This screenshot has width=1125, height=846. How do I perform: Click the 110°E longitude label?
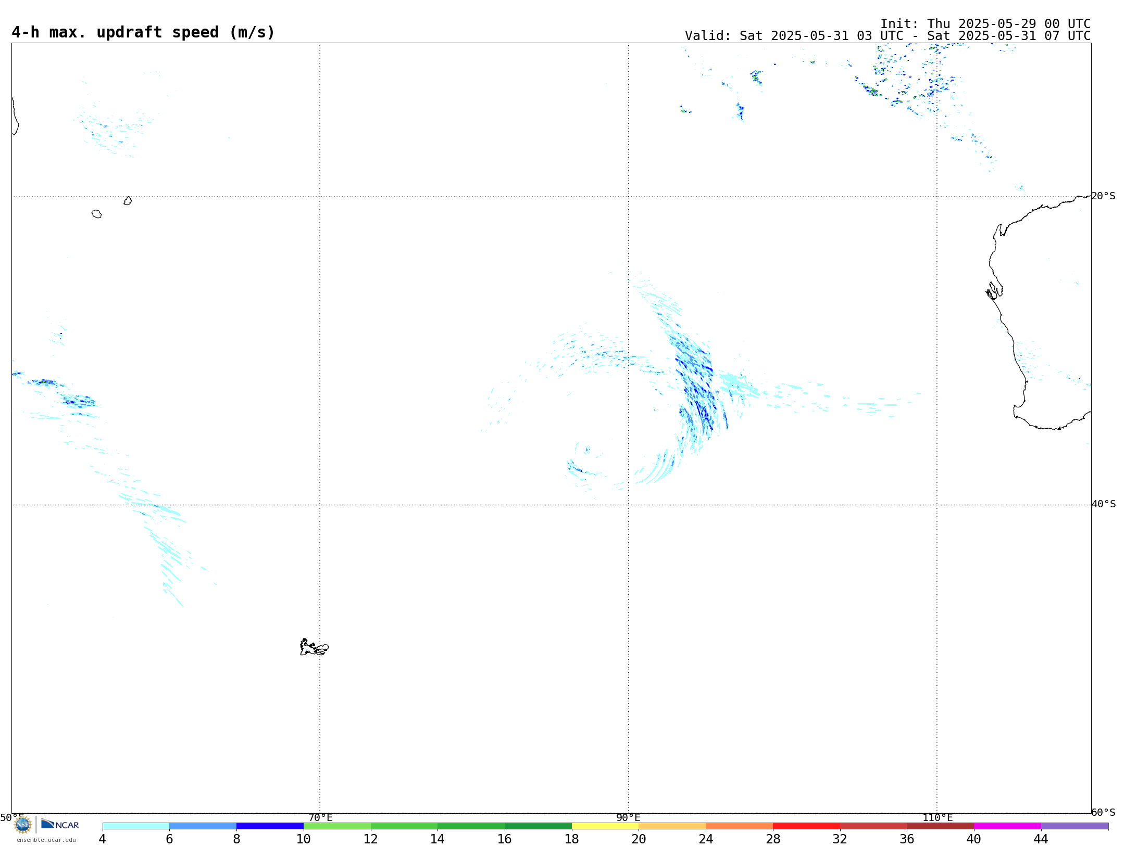click(x=938, y=818)
